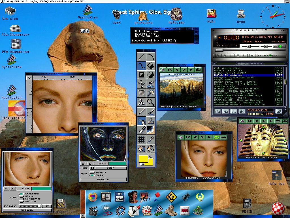The width and height of the screenshot is (290, 218).
Task: Choose the pencil drawing tool
Action: [142, 111]
